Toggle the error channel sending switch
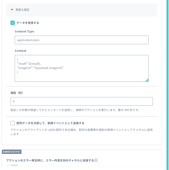Viewport: 169px width, 170px height. pos(13,166)
